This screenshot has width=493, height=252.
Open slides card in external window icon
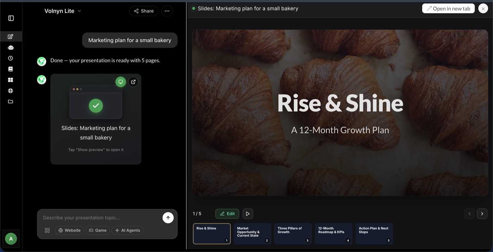pos(133,82)
